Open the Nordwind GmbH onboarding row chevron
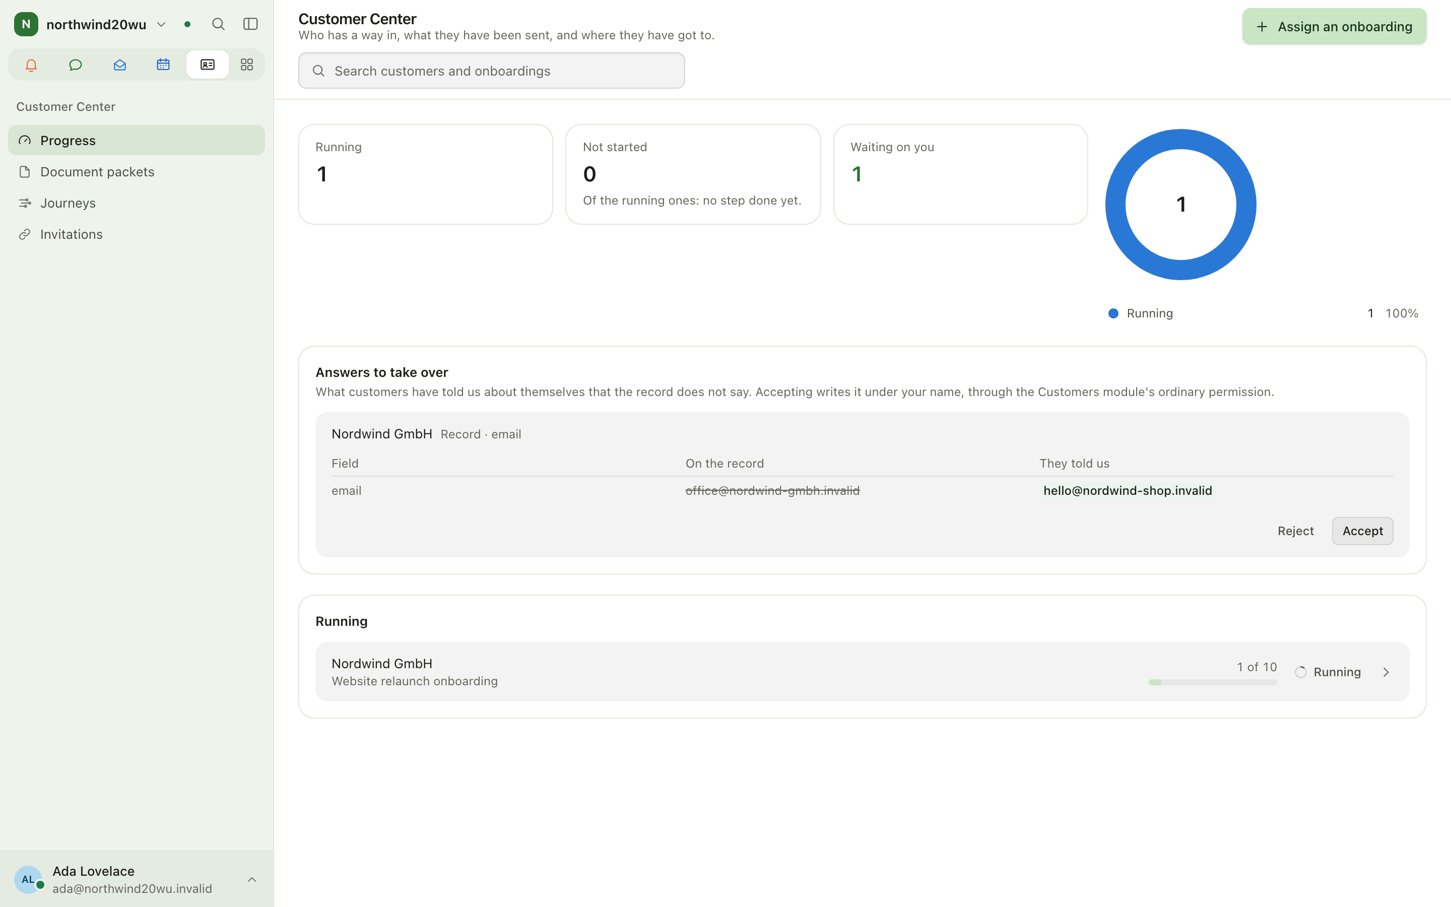Viewport: 1451px width, 907px height. click(x=1386, y=672)
